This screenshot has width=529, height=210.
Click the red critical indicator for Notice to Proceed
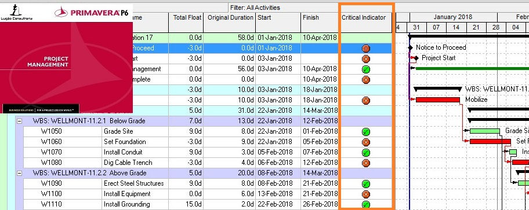coord(365,49)
